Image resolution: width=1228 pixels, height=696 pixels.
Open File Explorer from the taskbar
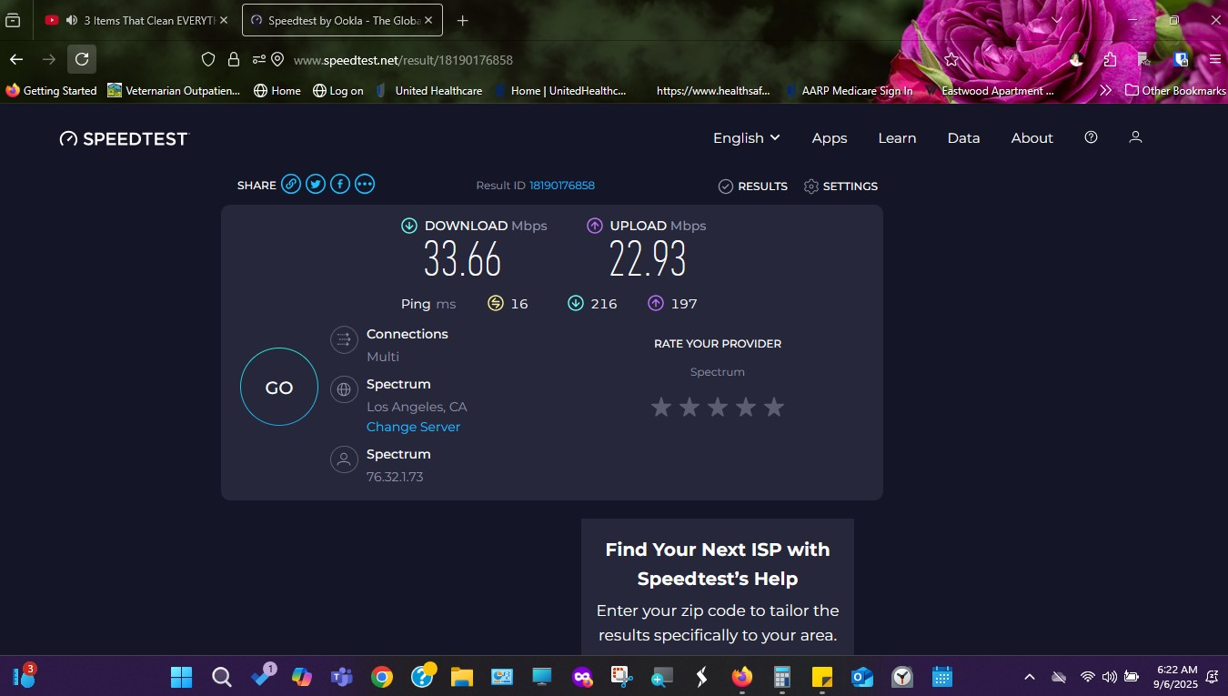pyautogui.click(x=462, y=677)
